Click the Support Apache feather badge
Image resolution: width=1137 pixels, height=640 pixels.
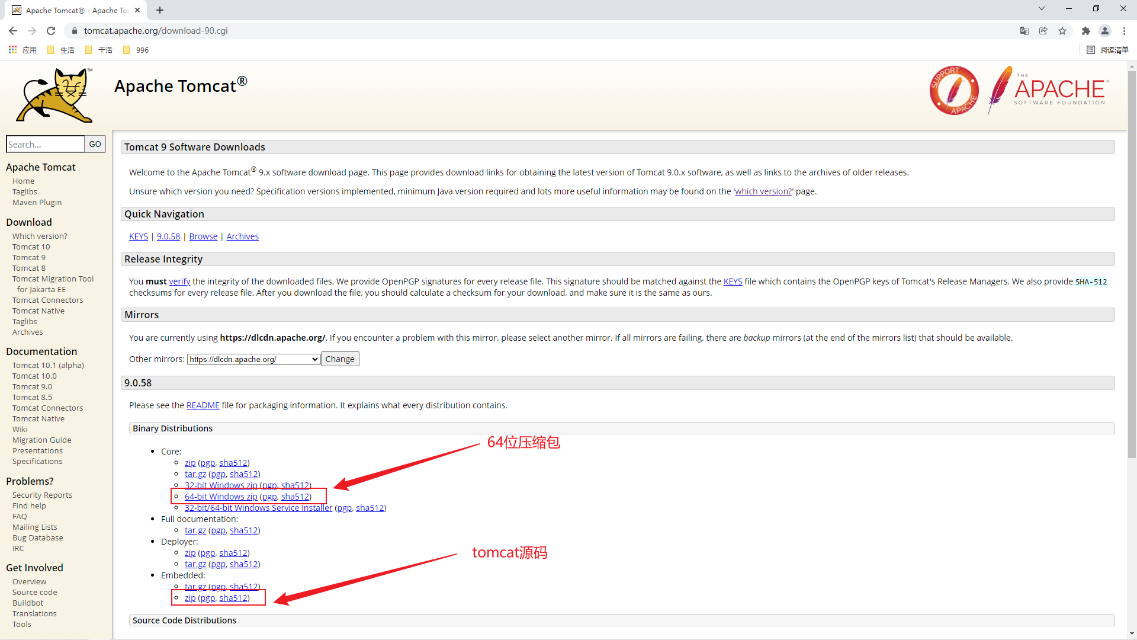click(953, 91)
